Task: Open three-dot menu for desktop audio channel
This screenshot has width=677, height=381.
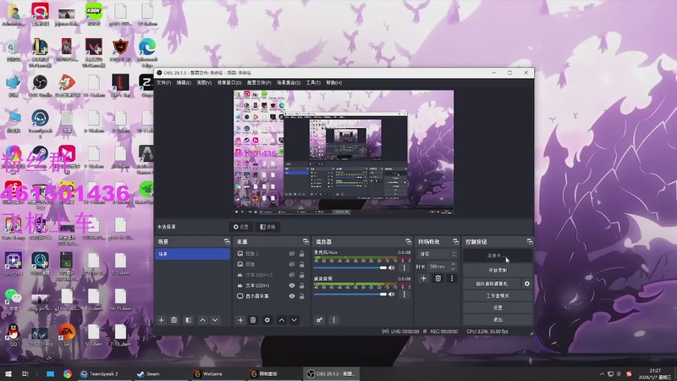Action: pos(405,294)
